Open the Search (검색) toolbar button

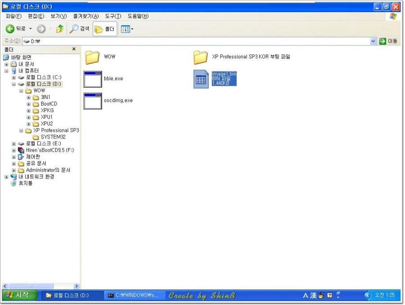tap(79, 29)
